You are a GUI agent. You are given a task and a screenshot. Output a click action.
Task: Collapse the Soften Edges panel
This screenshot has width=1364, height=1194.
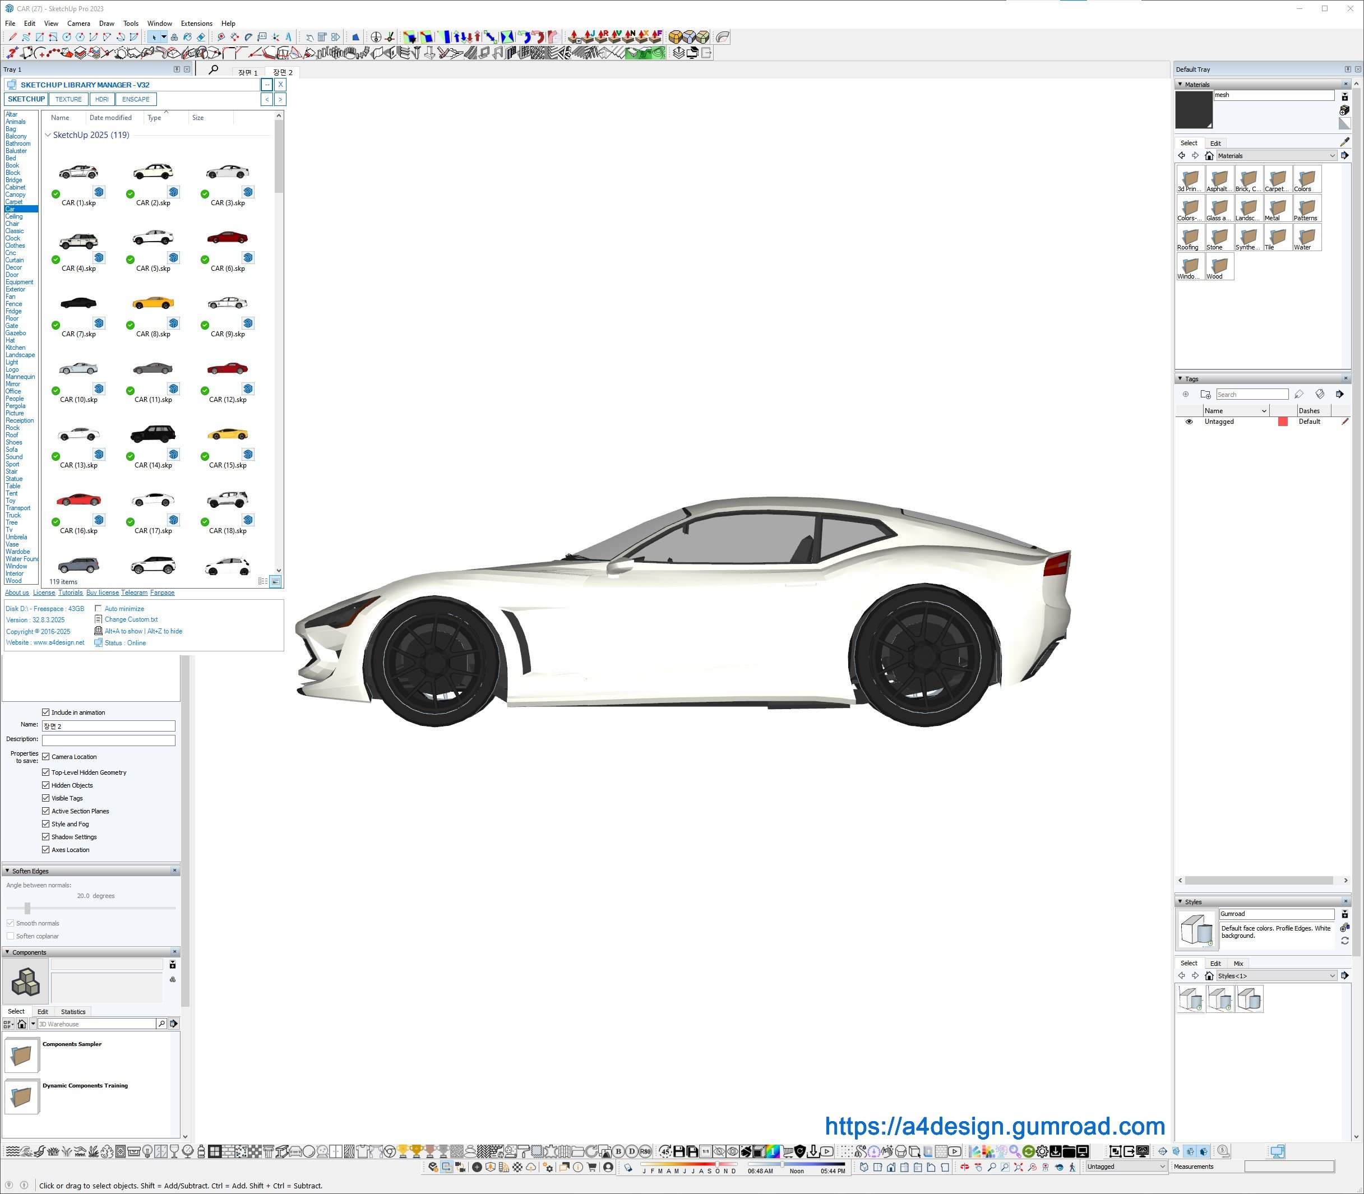(x=7, y=871)
